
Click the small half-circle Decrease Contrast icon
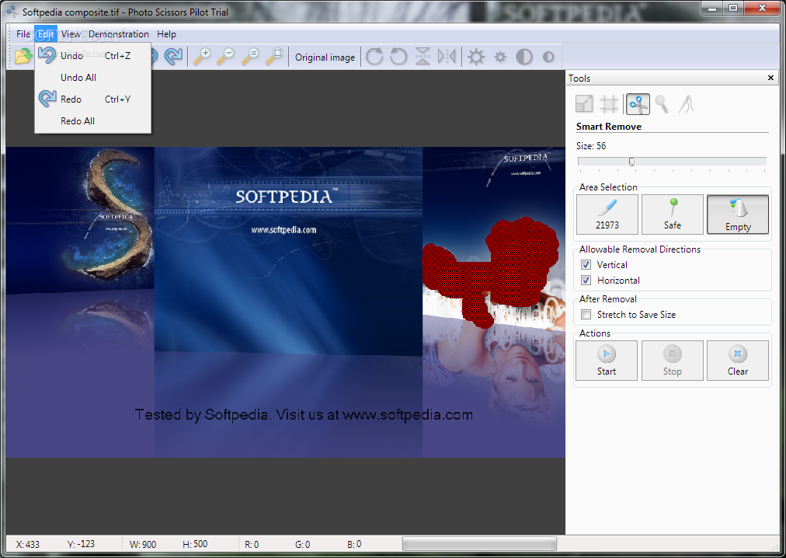click(548, 57)
